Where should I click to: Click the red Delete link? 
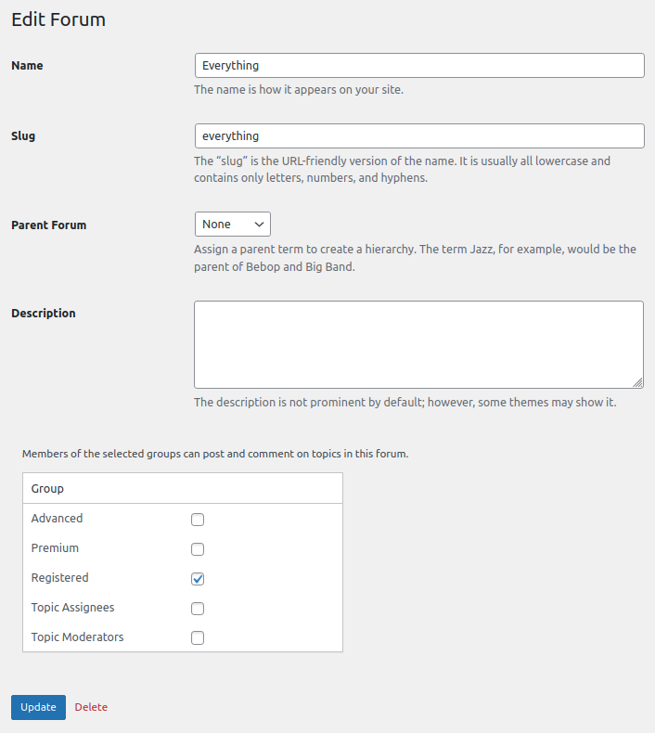[91, 707]
